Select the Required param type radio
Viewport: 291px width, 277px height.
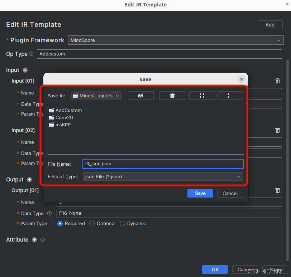click(x=60, y=224)
